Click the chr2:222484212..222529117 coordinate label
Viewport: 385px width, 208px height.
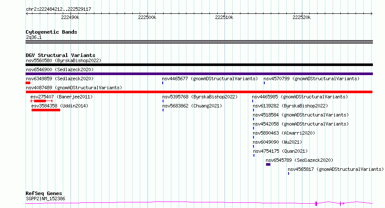coord(58,9)
